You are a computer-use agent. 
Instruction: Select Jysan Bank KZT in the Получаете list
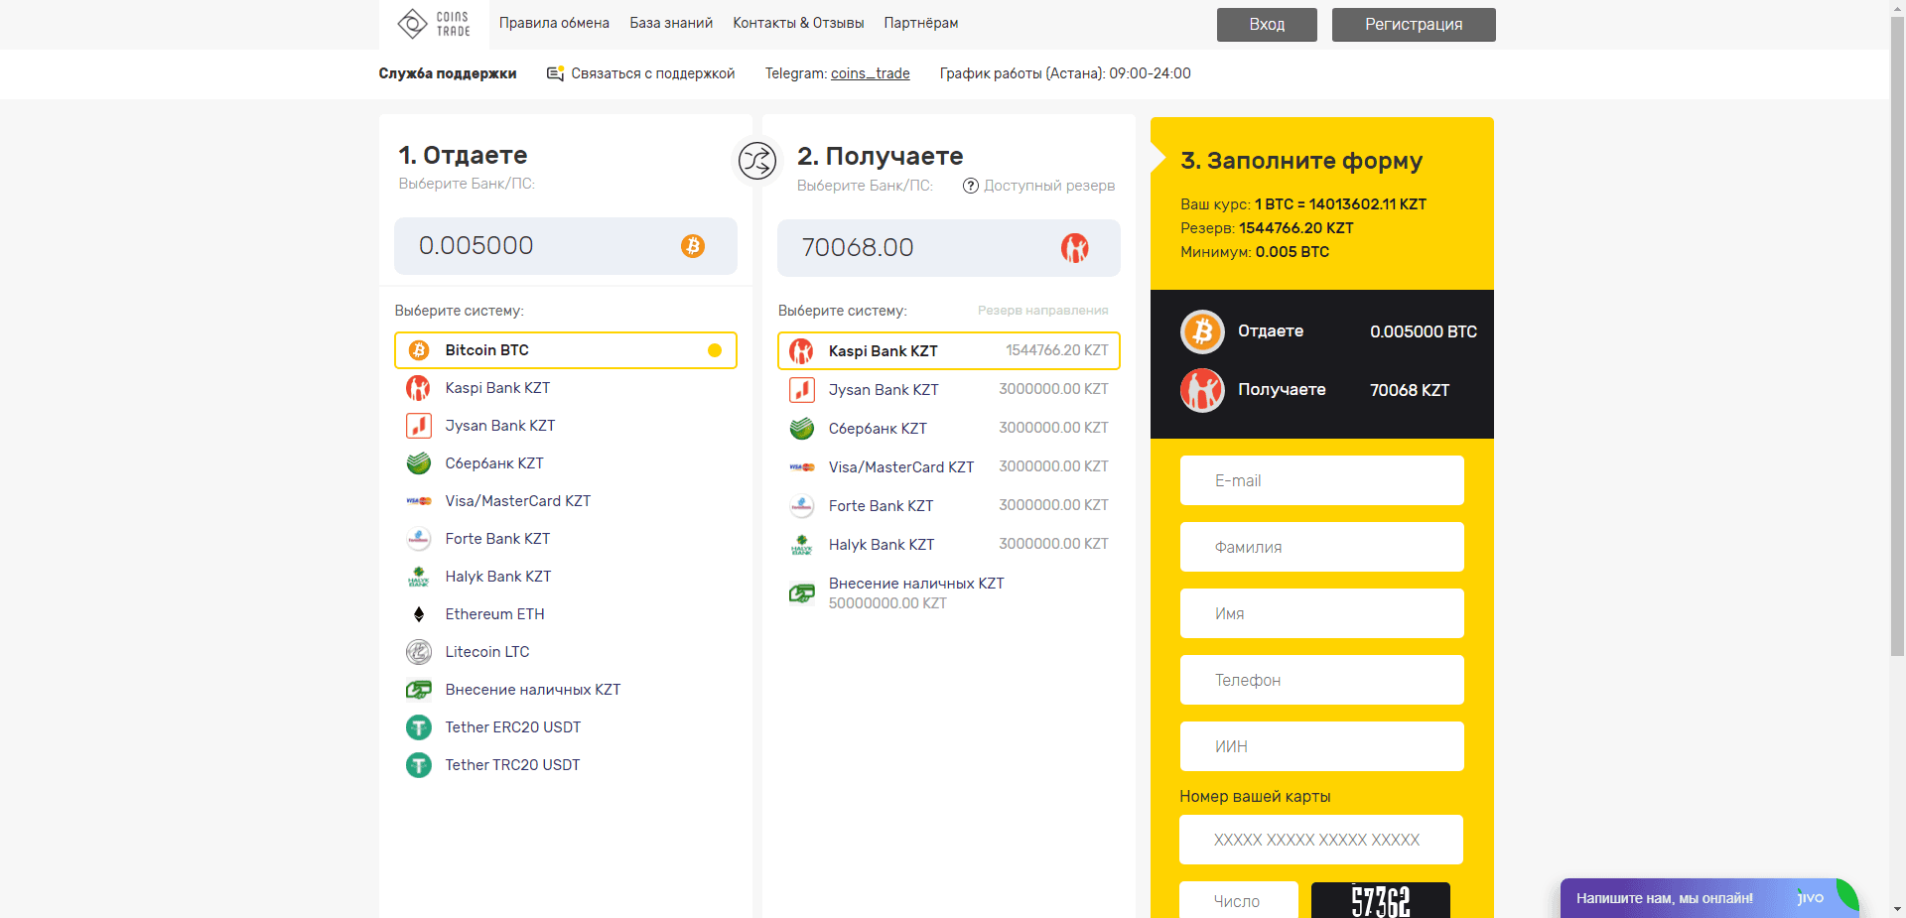pos(885,389)
